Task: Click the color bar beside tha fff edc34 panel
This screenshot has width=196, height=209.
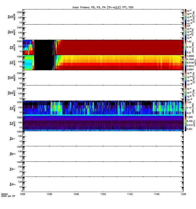Action: (186, 17)
